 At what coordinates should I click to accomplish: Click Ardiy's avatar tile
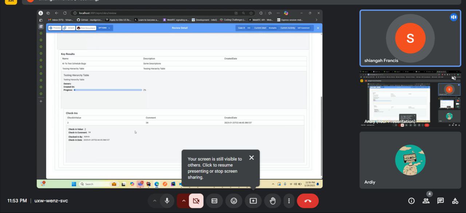coord(410,160)
